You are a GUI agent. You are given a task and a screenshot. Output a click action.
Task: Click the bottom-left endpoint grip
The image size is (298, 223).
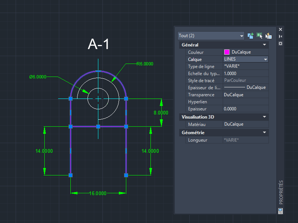[70, 175]
